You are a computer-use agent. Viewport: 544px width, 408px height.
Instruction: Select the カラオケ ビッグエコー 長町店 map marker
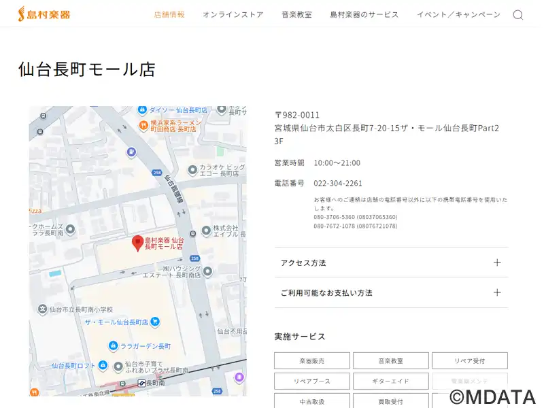tap(192, 170)
